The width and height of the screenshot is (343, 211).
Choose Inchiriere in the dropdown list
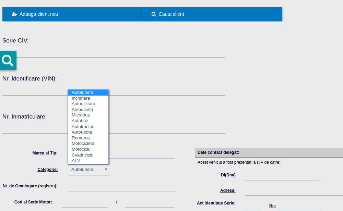(x=81, y=98)
